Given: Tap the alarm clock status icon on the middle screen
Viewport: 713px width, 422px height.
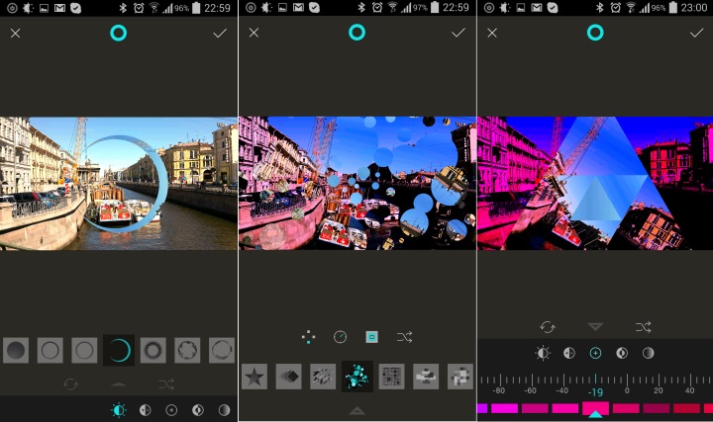Looking at the screenshot, I should (x=377, y=8).
